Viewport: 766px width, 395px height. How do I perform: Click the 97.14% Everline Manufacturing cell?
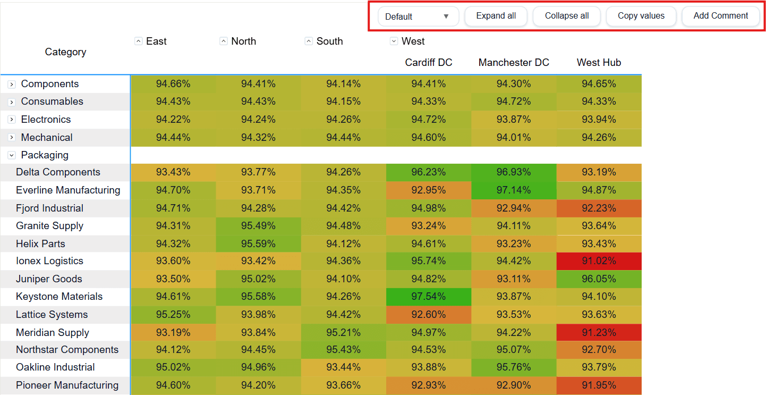coord(514,190)
